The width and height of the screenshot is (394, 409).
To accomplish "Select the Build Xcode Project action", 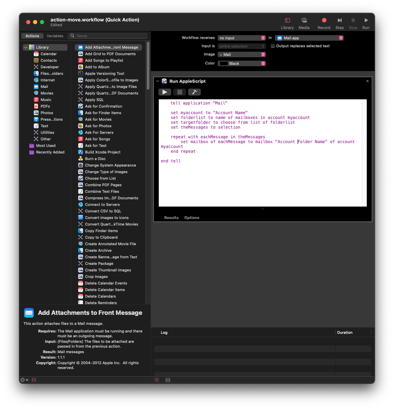I will (99, 152).
